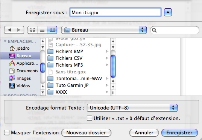Click the XXXX folder icon

(50, 92)
